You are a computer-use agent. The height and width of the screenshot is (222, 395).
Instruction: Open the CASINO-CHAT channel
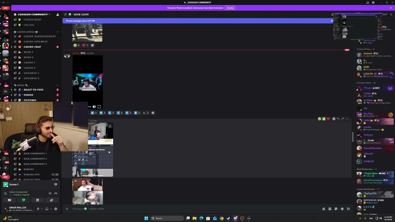coord(36,47)
